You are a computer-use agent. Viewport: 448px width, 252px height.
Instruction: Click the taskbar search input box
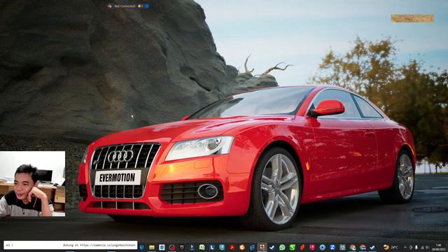click(70, 245)
